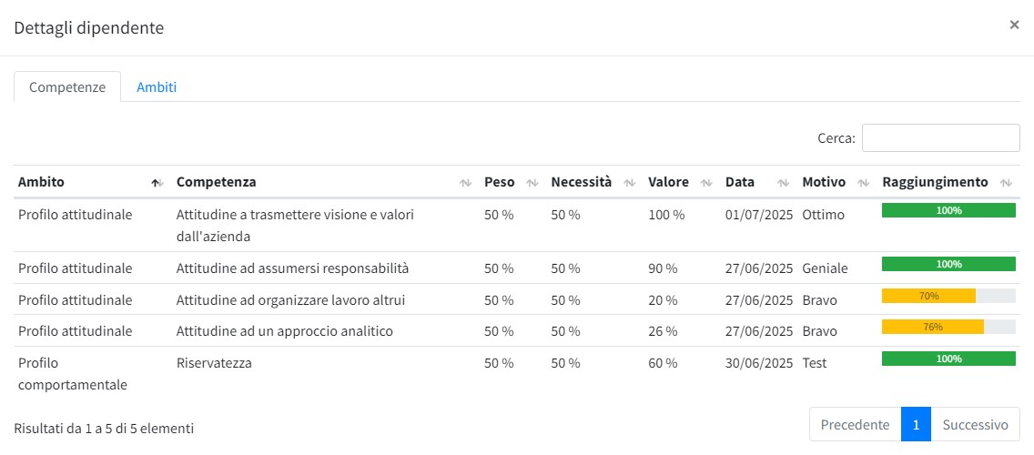Select page 1 in pagination

[x=916, y=424]
